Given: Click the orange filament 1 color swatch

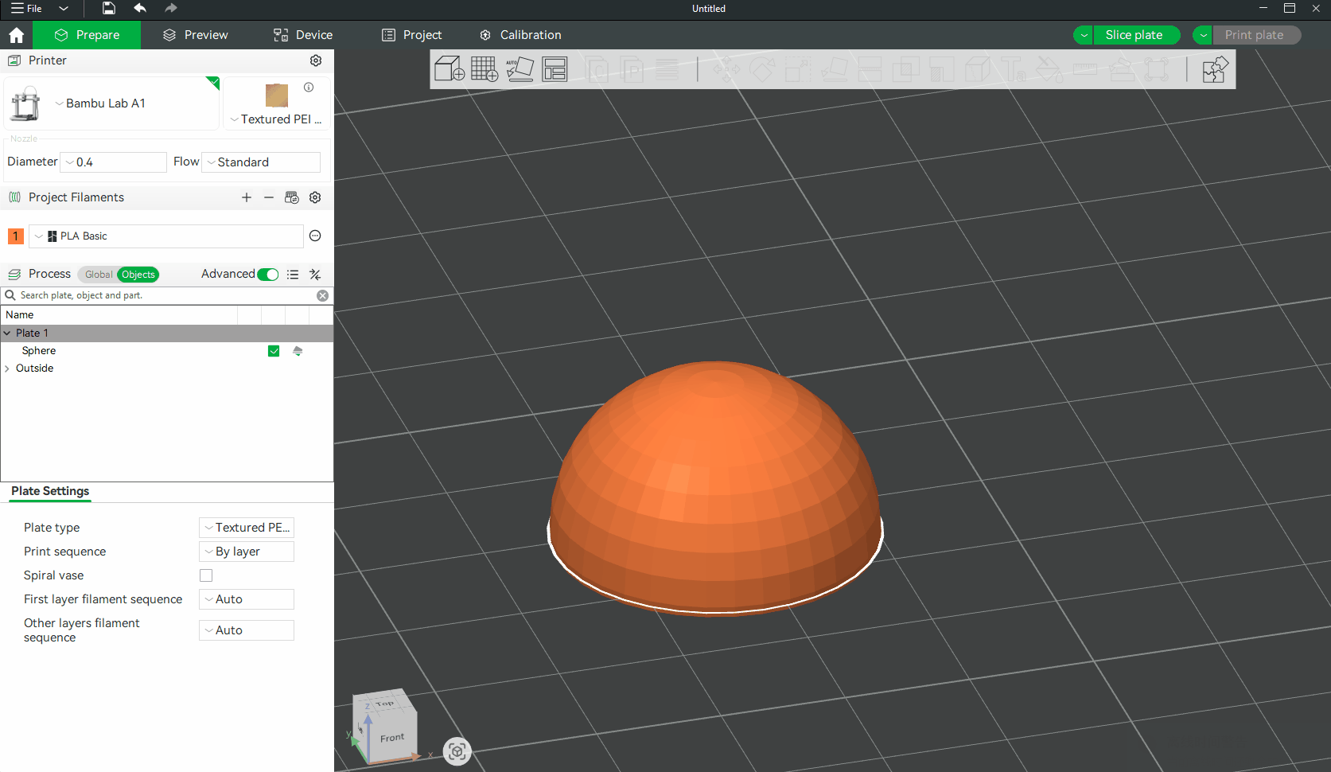Looking at the screenshot, I should [x=15, y=236].
